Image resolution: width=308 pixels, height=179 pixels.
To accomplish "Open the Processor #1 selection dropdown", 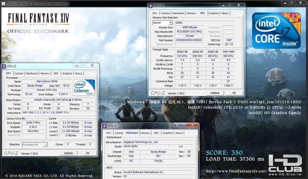I will click(35, 145).
